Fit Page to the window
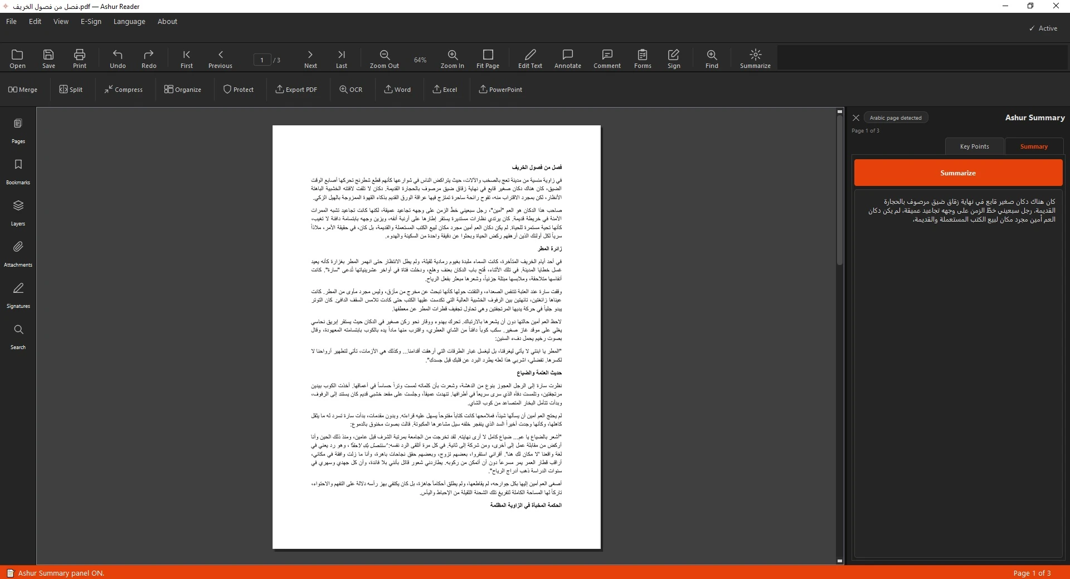This screenshot has width=1070, height=579. tap(488, 58)
